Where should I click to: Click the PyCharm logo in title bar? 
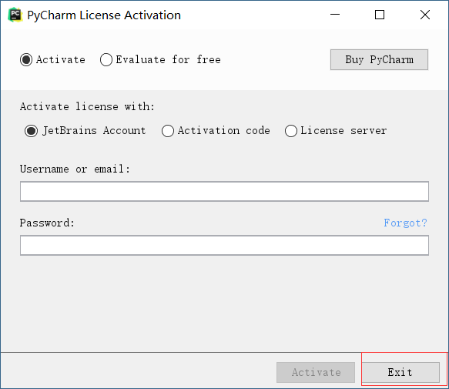click(15, 15)
